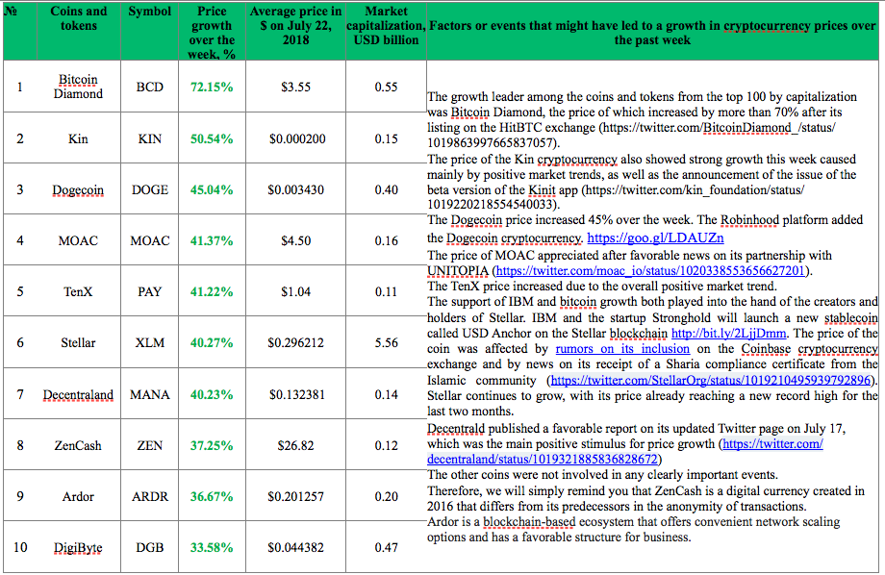Click the 'DigiByte' coin name cell
The width and height of the screenshot is (885, 575).
pyautogui.click(x=79, y=547)
